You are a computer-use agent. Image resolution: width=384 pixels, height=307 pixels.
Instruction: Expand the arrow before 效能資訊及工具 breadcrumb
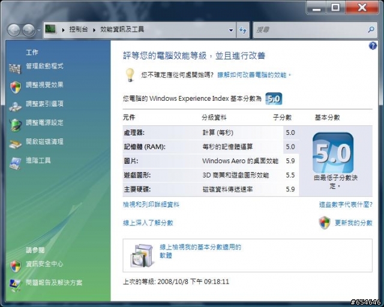pyautogui.click(x=94, y=30)
